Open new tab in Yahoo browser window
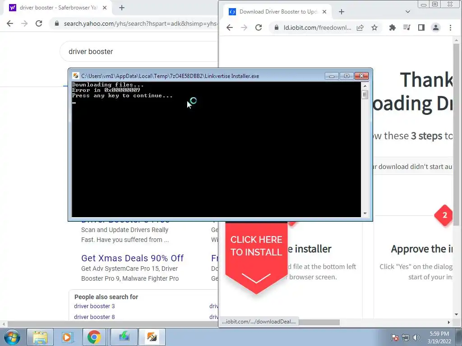This screenshot has height=346, width=462. coord(122,8)
